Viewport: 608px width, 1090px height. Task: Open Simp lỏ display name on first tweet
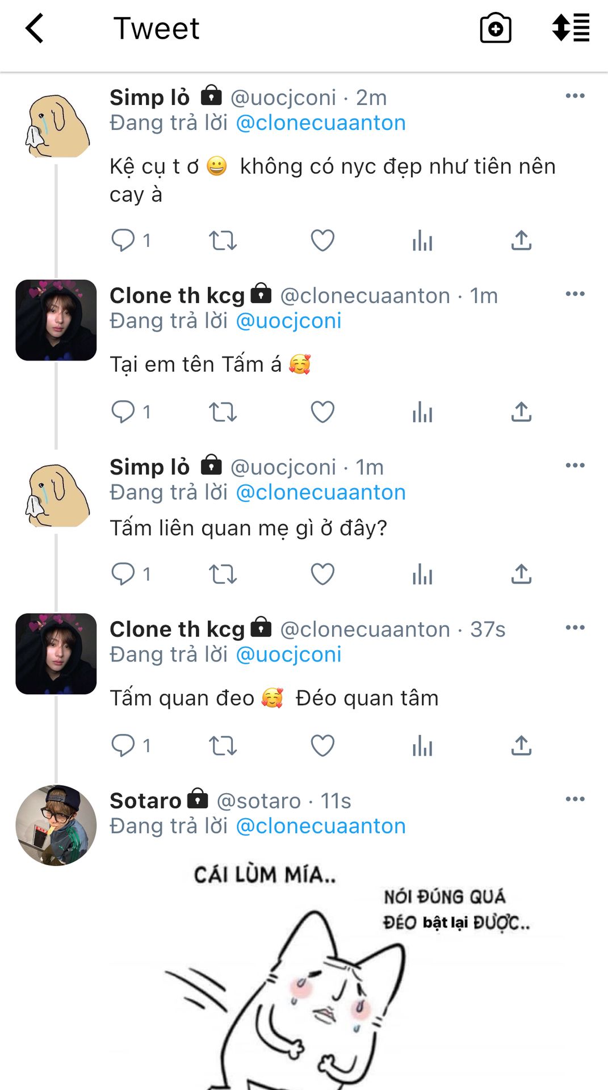pos(150,98)
